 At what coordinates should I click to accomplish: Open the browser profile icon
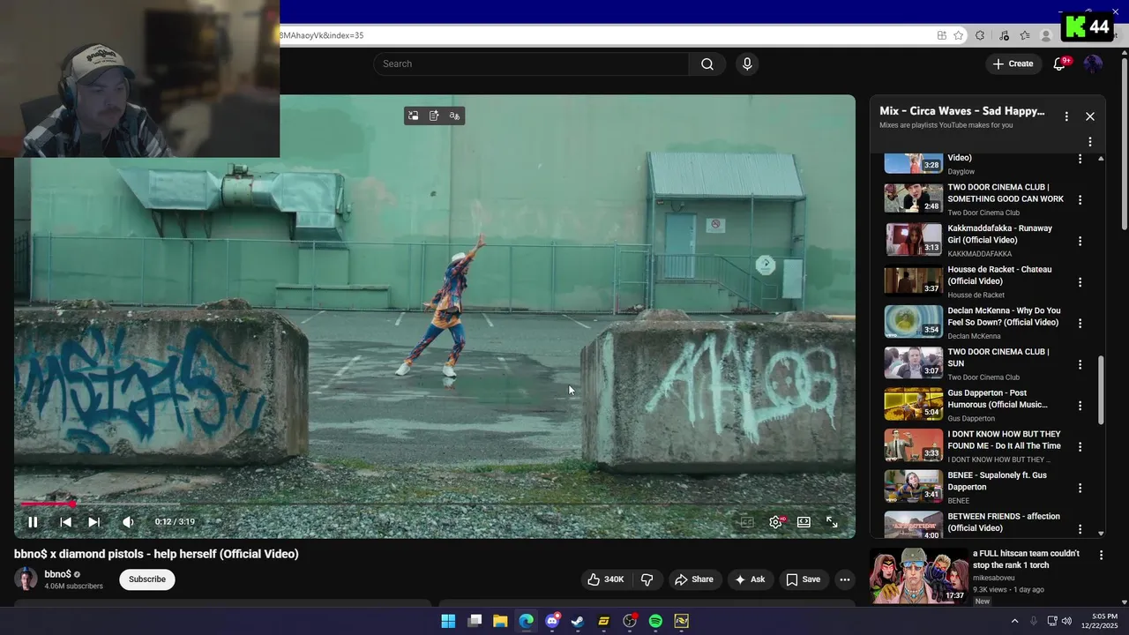point(1046,35)
